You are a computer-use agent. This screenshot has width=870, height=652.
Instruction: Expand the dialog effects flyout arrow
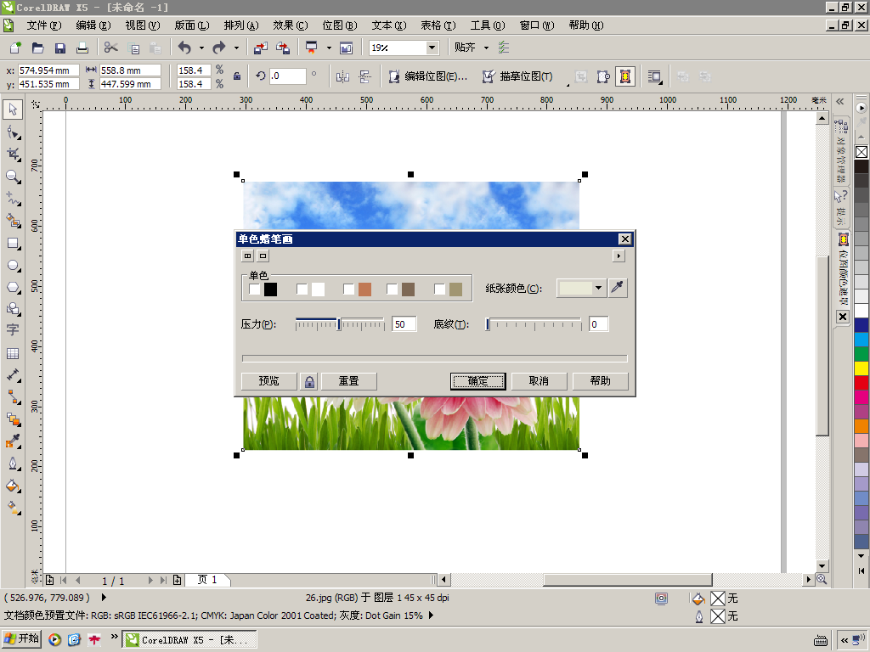tap(619, 256)
